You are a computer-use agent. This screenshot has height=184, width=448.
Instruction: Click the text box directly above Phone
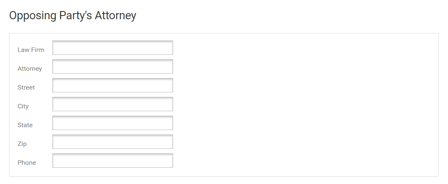[x=113, y=142]
